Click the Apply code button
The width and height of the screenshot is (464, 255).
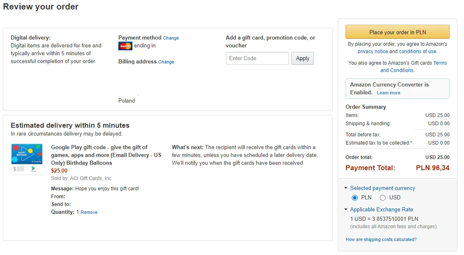click(x=302, y=58)
